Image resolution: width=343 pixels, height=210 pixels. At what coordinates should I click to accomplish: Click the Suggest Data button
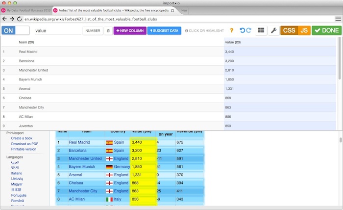click(164, 30)
